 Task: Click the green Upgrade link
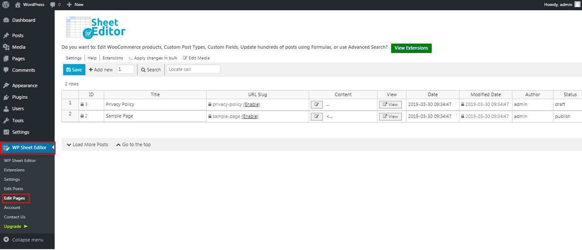tap(16, 226)
